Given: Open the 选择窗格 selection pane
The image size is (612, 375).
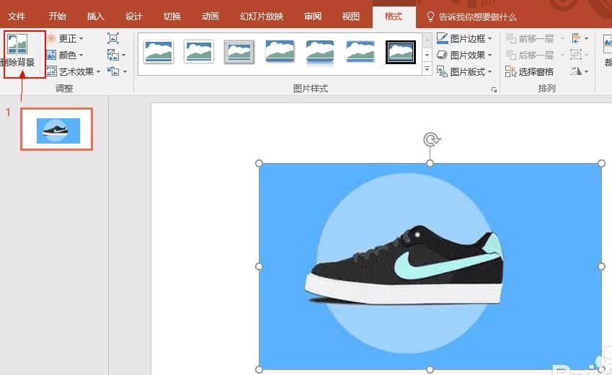Looking at the screenshot, I should pyautogui.click(x=530, y=71).
